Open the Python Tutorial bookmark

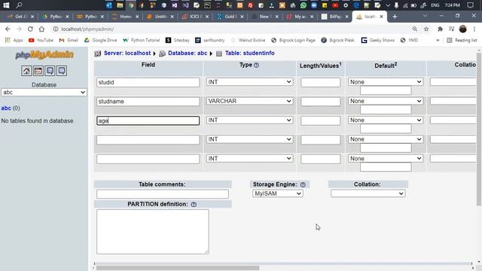coord(142,40)
